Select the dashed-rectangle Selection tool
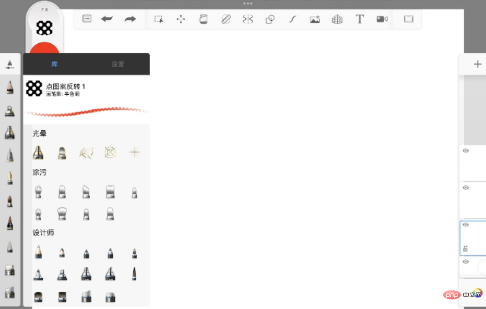The height and width of the screenshot is (309, 486). point(159,19)
